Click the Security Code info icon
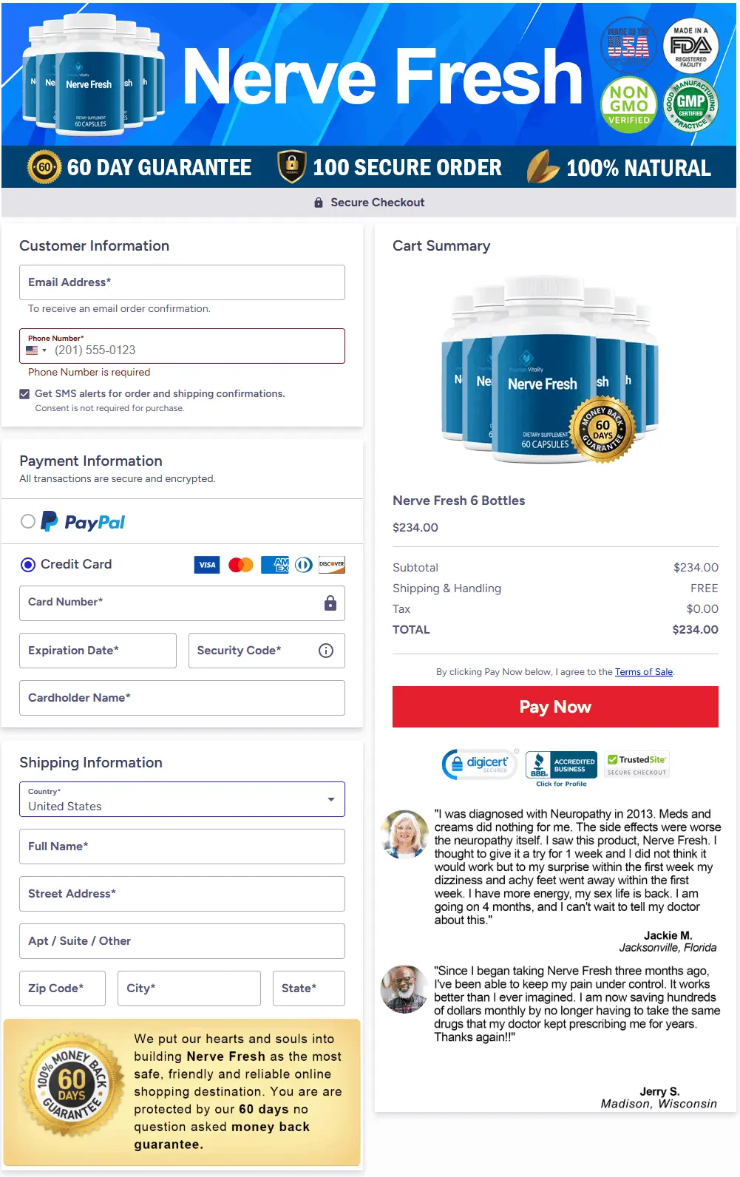 [326, 651]
